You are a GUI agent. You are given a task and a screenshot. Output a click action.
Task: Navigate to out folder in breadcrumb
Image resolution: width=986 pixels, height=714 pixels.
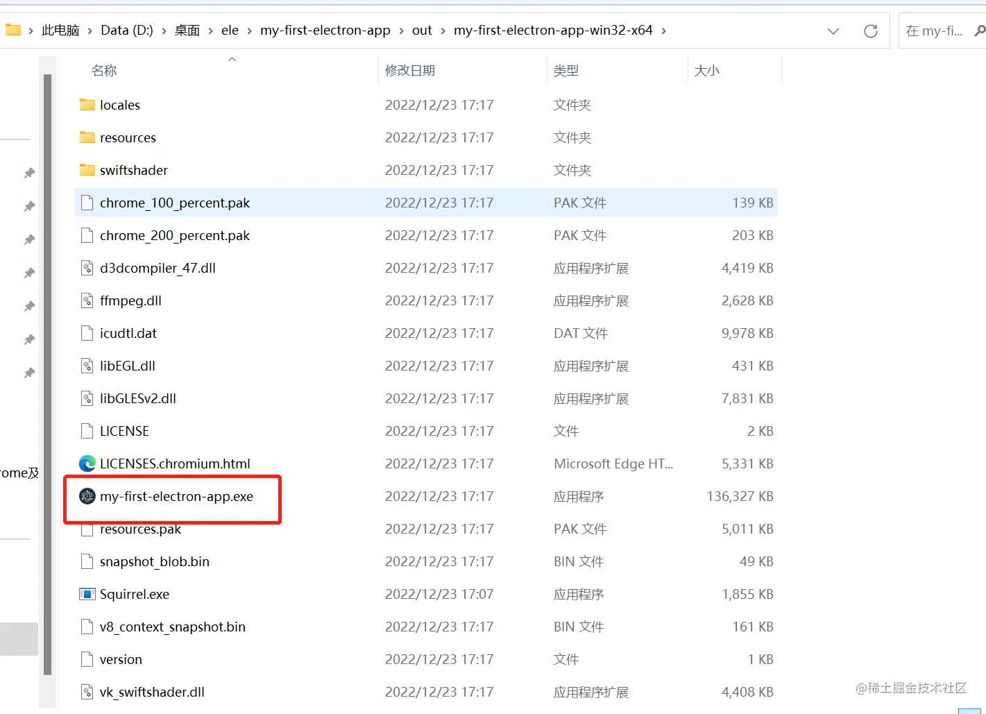tap(422, 31)
